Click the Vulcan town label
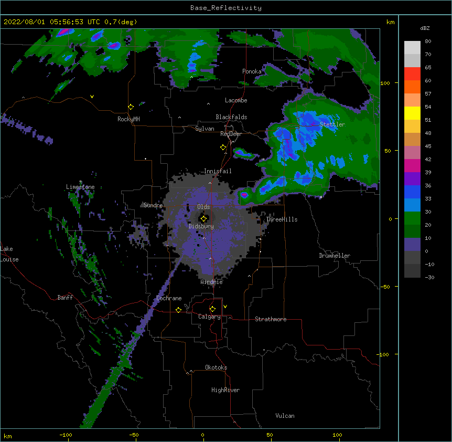This screenshot has height=442, width=452. click(x=285, y=416)
